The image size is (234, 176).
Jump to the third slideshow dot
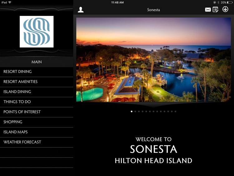[x=139, y=111]
